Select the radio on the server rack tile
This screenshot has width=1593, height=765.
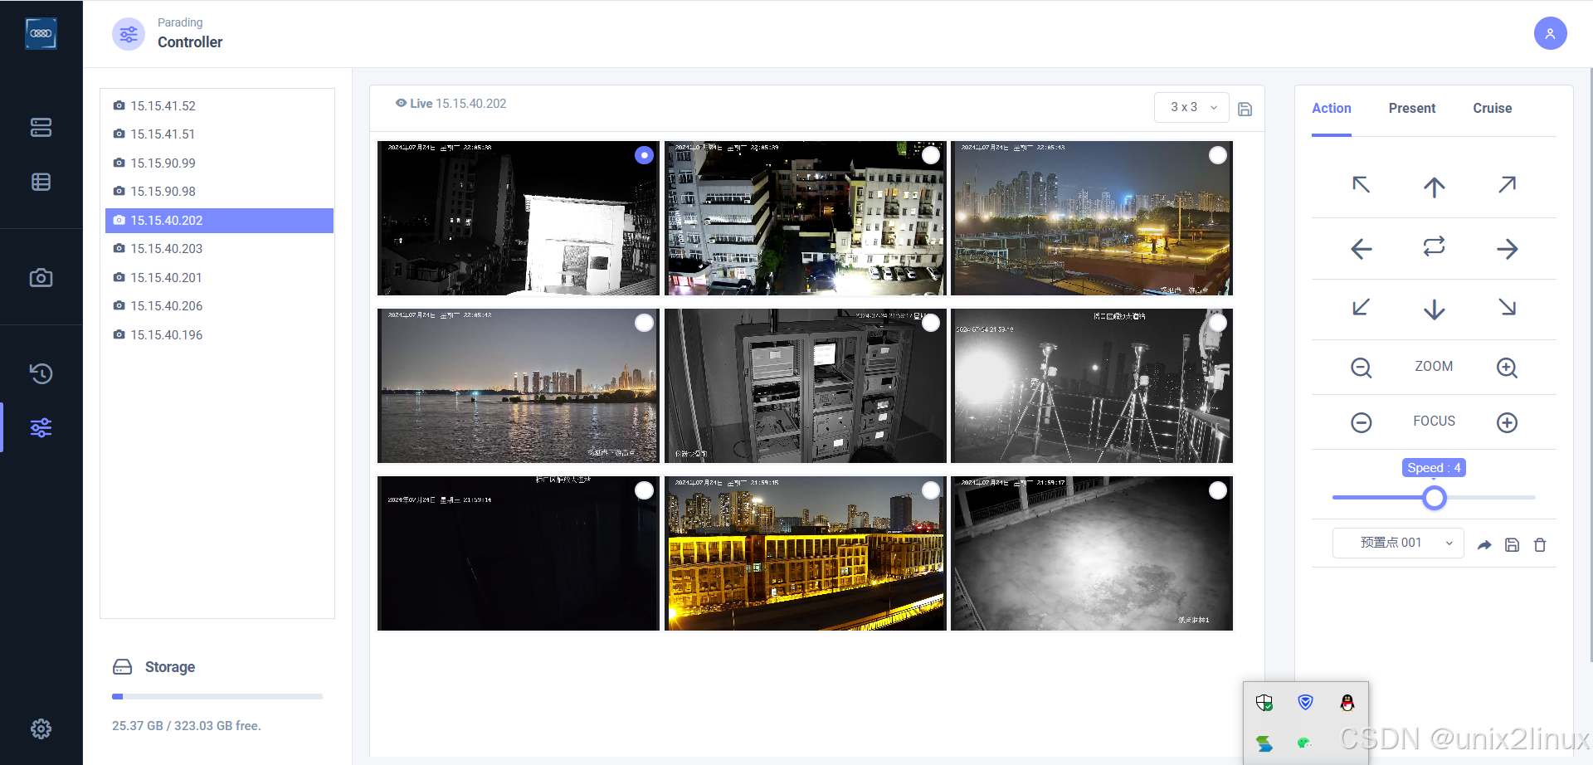click(x=931, y=323)
